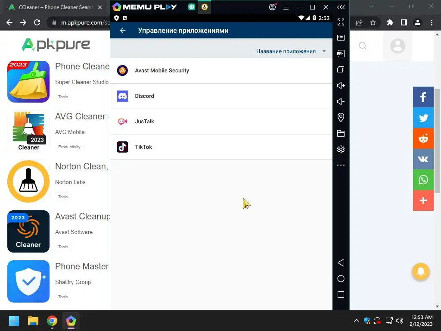Share page on Twitter
Screen dimensions: 441x331
(423, 118)
